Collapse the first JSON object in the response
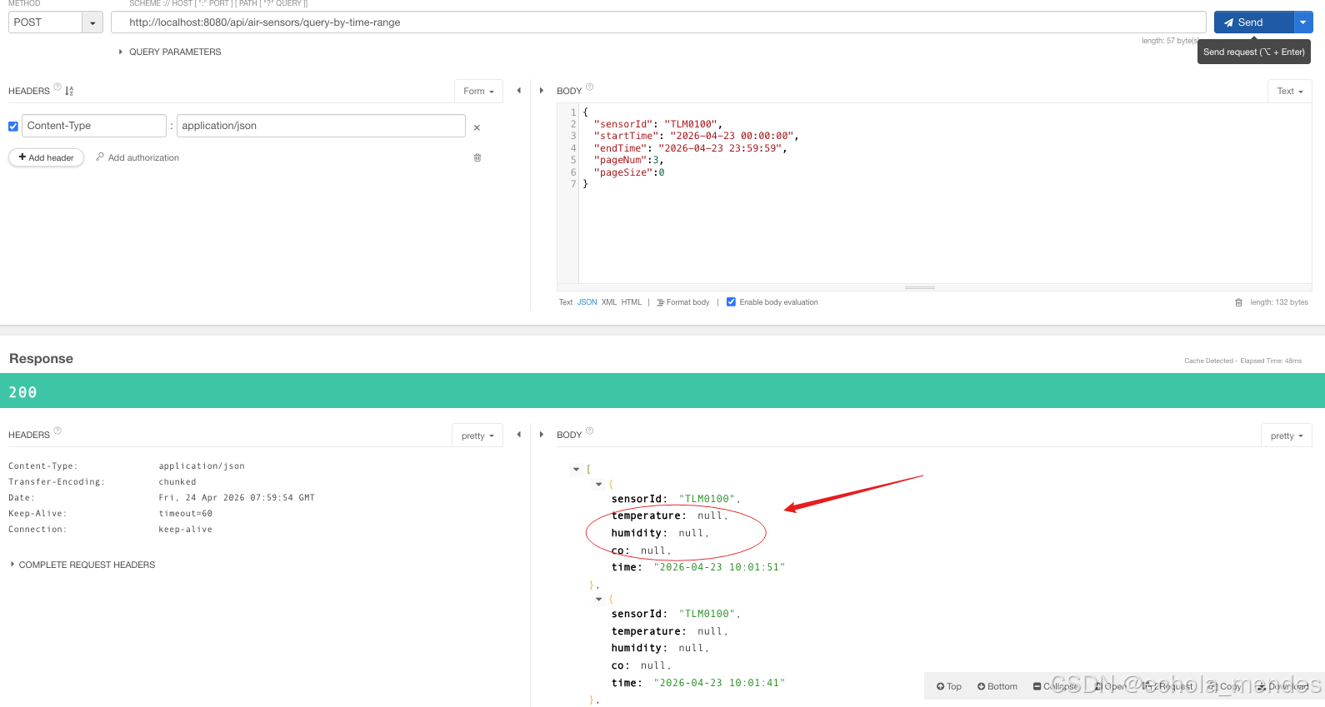 [598, 484]
